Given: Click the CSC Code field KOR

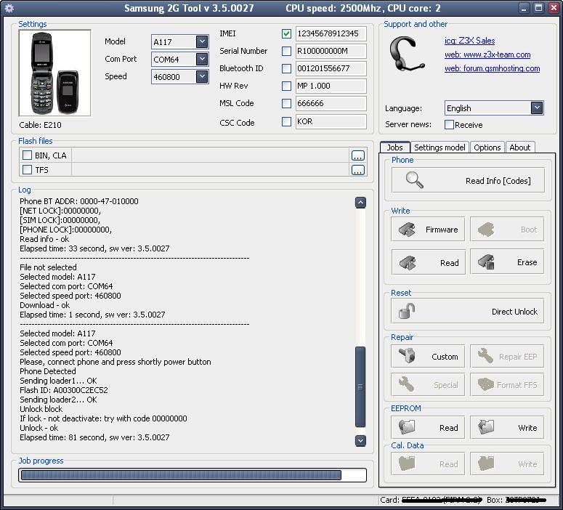Looking at the screenshot, I should [x=331, y=121].
